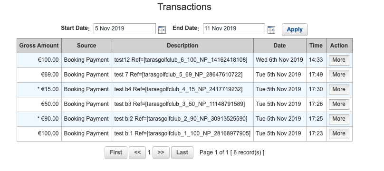The image size is (384, 171).
Task: Click the Gross Amount column header
Action: coord(39,46)
